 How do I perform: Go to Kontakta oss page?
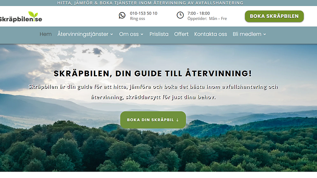(x=210, y=34)
